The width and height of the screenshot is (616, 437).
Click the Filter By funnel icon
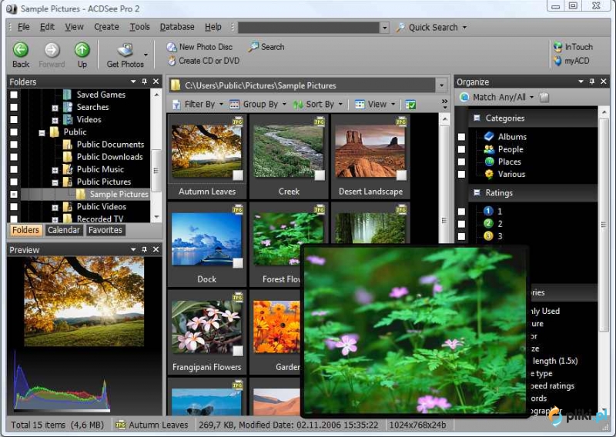tap(177, 105)
